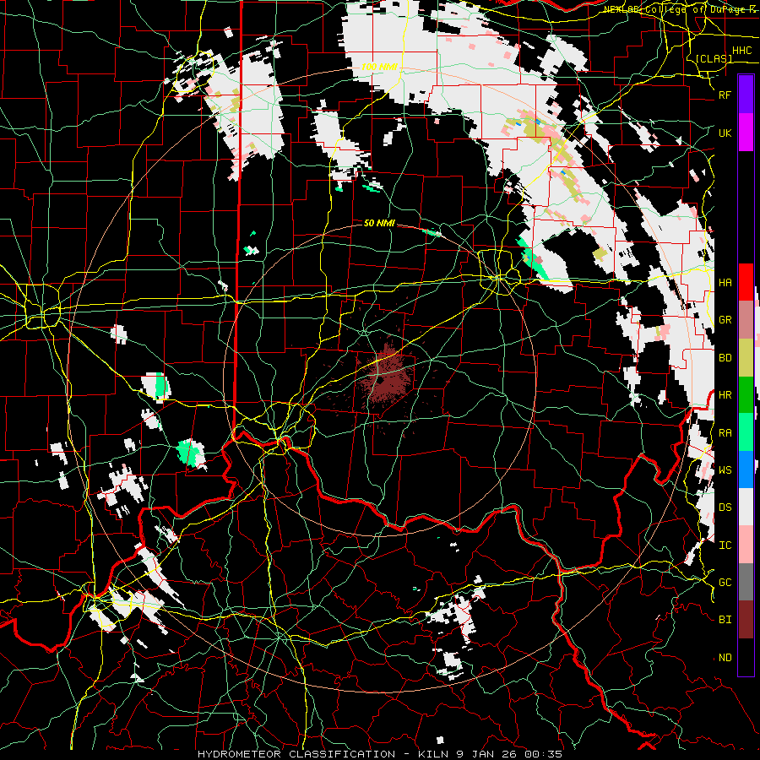Click the "RA" legend label
Viewport: 760px width, 760px height.
point(725,433)
